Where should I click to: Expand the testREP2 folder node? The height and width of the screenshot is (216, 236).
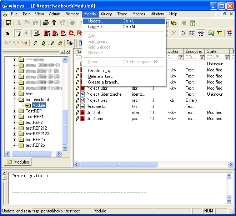[x=14, y=123]
